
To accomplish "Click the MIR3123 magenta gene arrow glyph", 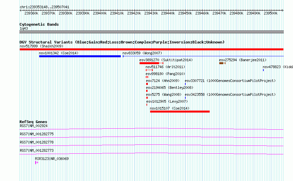I will pos(37,163).
